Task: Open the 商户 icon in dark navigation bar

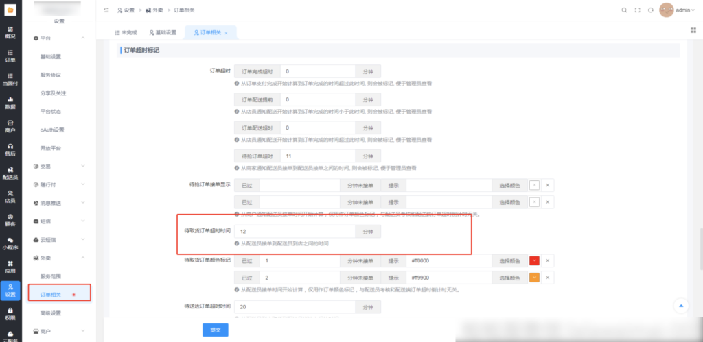Action: coord(10,126)
